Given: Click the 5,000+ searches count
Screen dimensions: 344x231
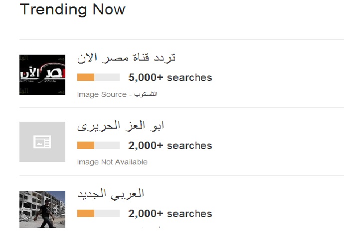Looking at the screenshot, I should [x=170, y=77].
